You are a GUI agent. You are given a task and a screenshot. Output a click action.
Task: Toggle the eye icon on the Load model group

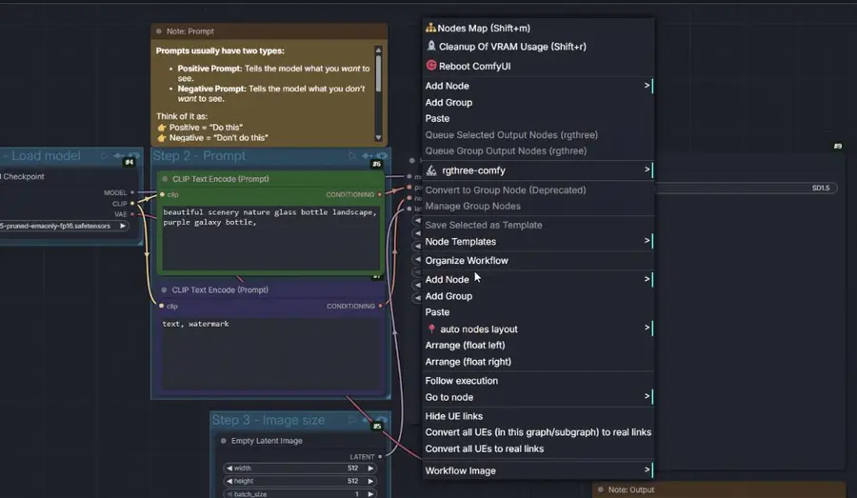tap(133, 156)
